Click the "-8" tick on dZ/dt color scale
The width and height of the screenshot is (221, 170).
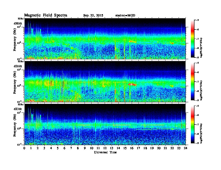198,134
